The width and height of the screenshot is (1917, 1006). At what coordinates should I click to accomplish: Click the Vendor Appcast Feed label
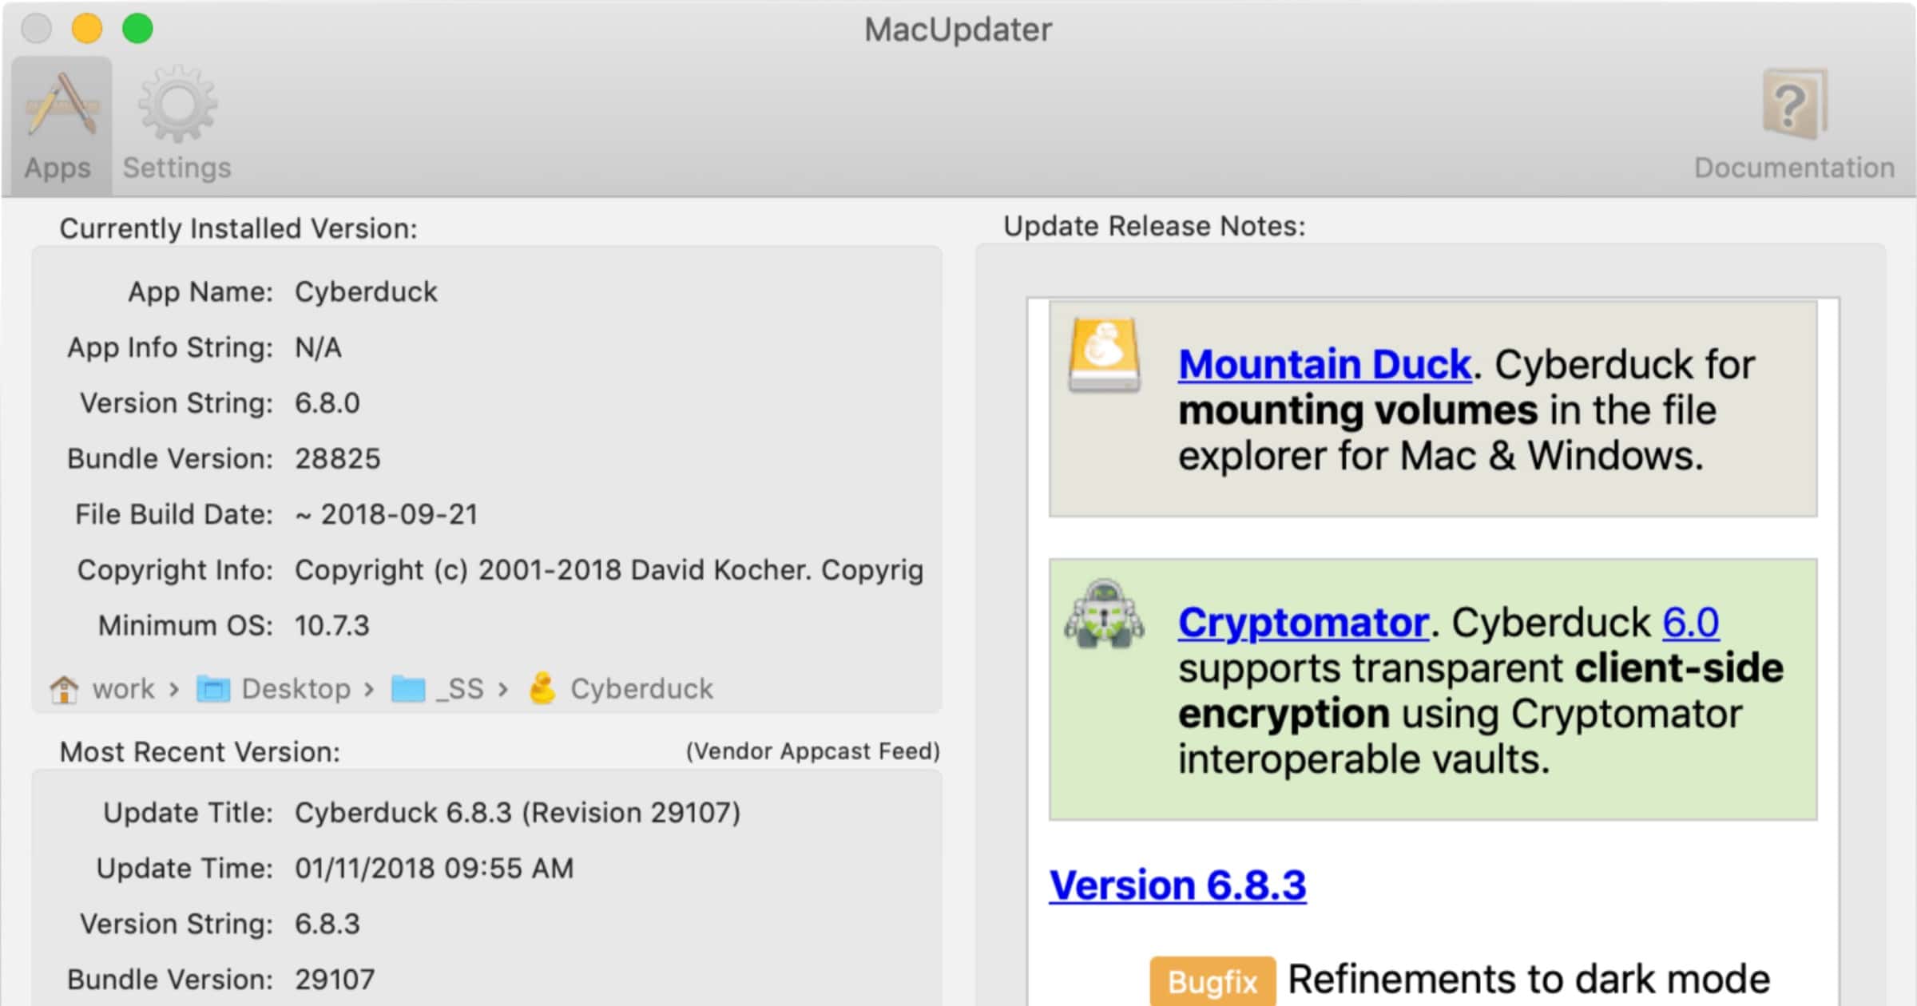pos(812,751)
